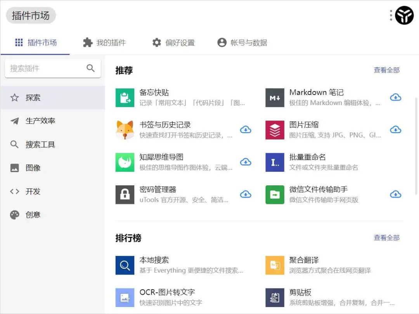
Task: Open the Markdown 笔记 plugin icon
Action: 274,98
